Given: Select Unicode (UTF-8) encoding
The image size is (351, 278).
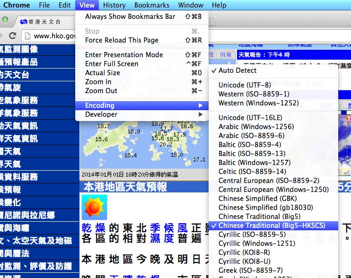Looking at the screenshot, I should pyautogui.click(x=273, y=85).
